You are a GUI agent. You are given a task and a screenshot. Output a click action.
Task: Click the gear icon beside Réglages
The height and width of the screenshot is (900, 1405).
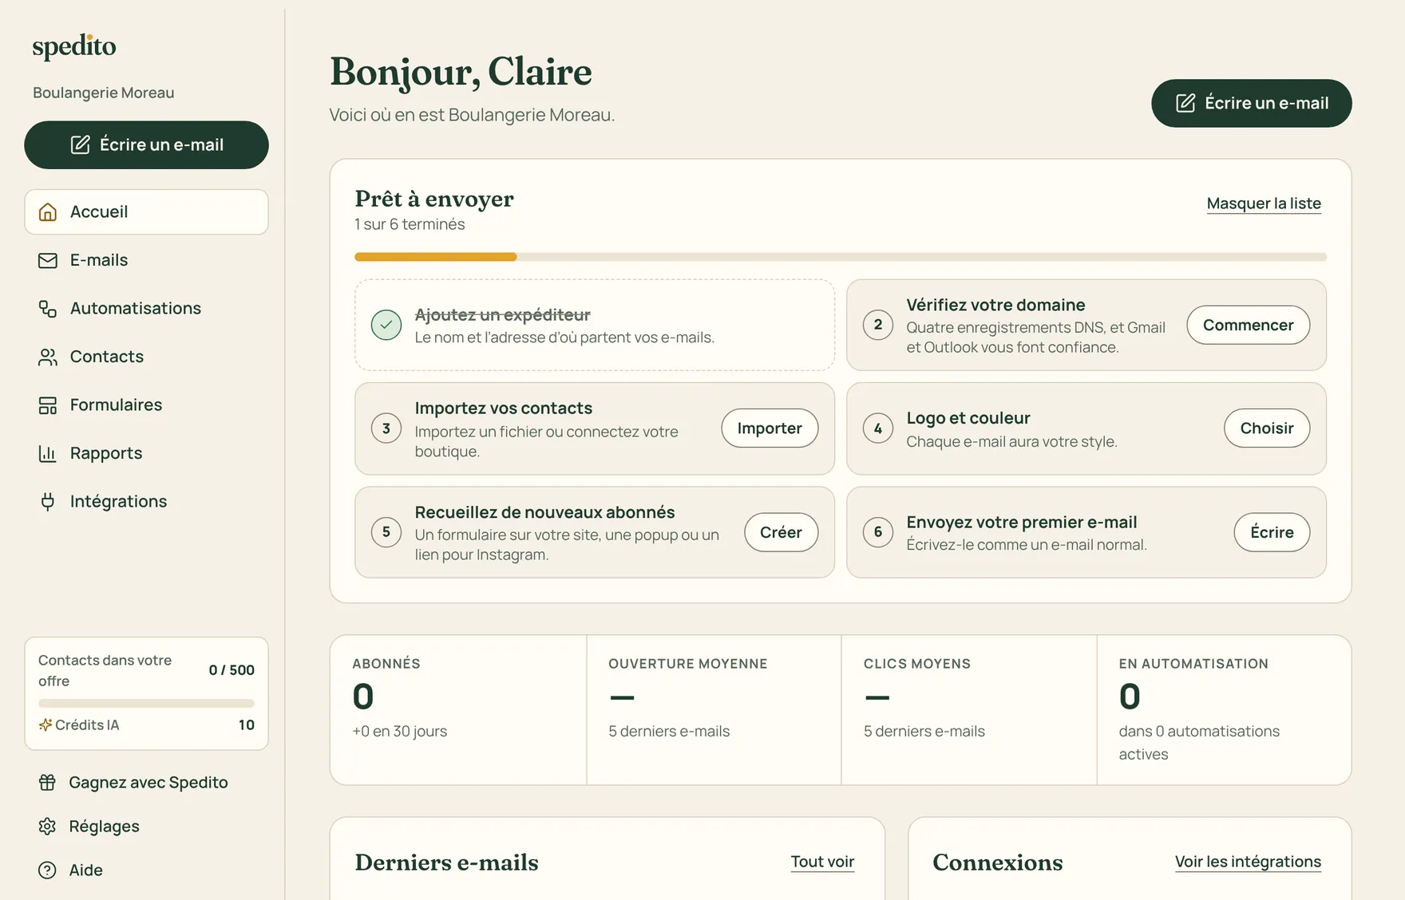click(x=47, y=827)
